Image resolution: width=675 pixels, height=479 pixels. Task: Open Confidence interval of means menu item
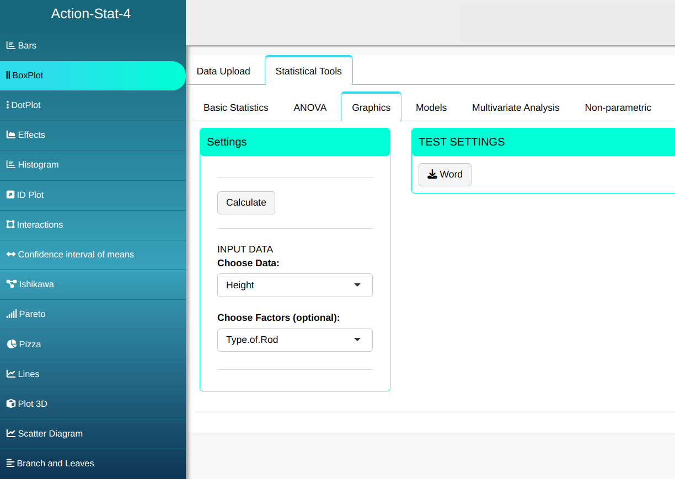point(76,255)
